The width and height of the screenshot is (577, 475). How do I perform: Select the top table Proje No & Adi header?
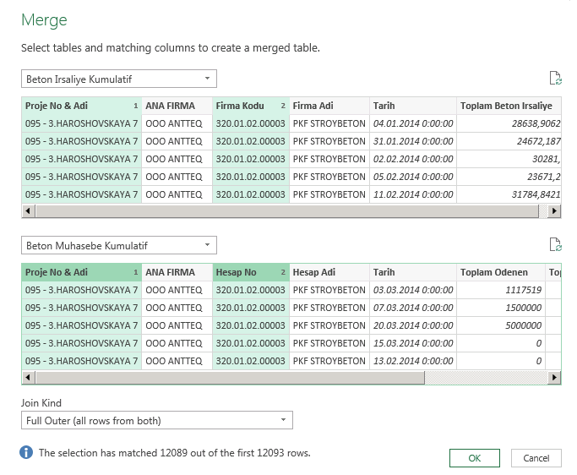coord(82,106)
